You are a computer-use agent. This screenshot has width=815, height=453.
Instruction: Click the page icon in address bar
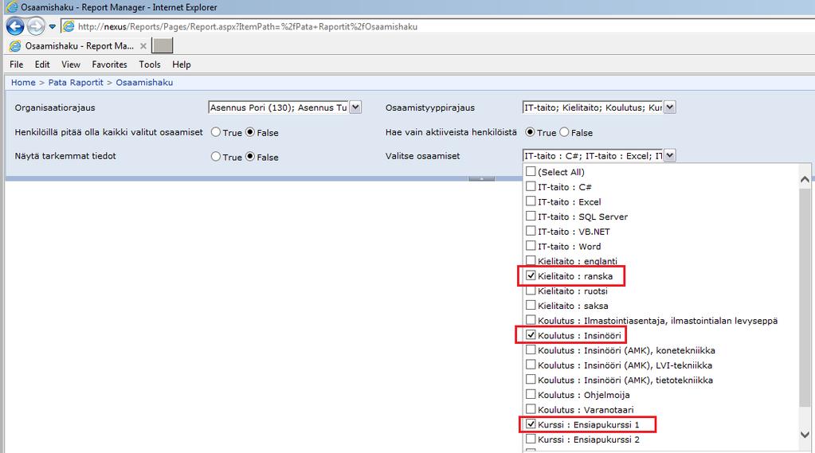pos(69,26)
